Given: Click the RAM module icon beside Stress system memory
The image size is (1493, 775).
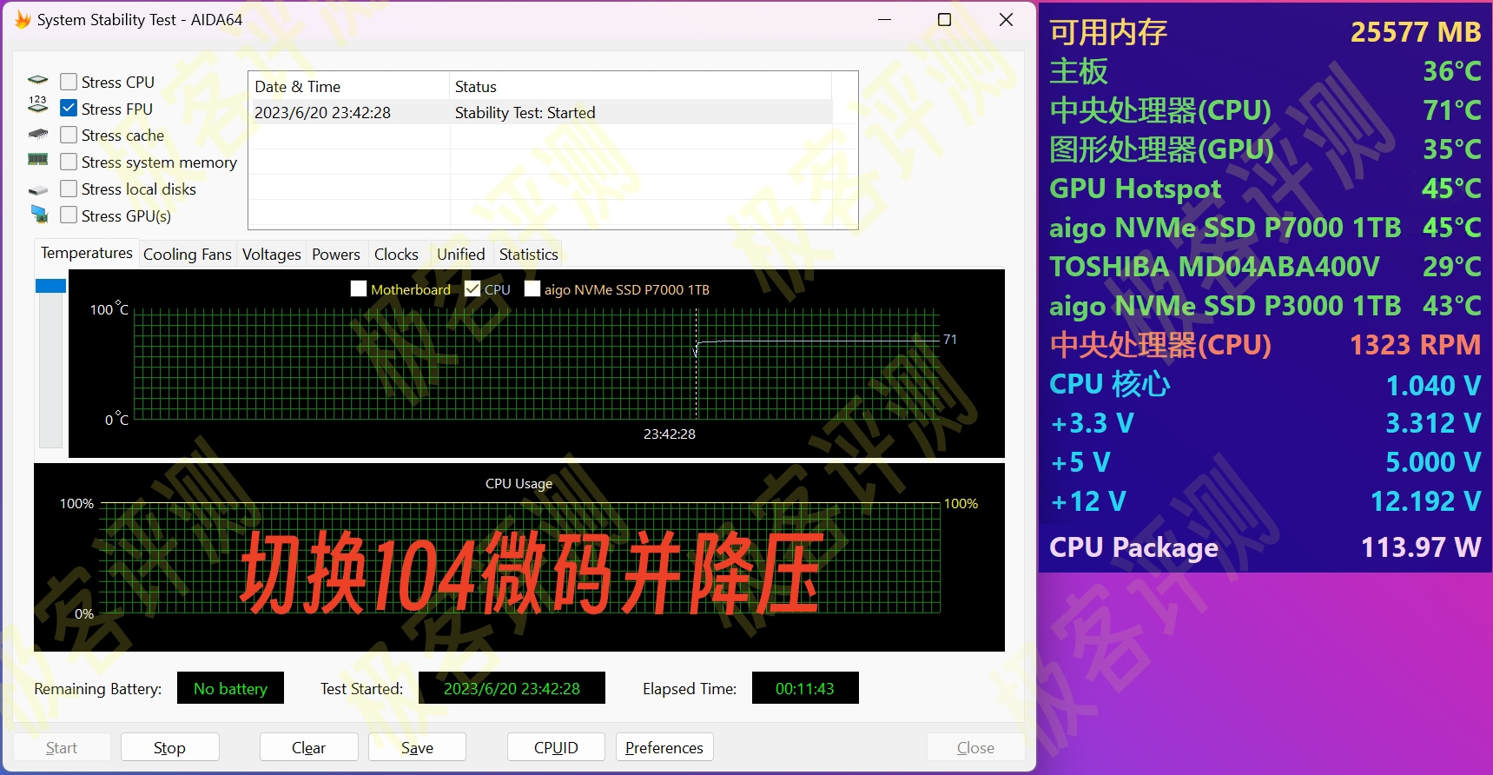Looking at the screenshot, I should [38, 160].
